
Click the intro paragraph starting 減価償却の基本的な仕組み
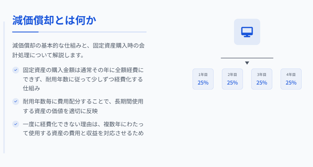(78, 50)
